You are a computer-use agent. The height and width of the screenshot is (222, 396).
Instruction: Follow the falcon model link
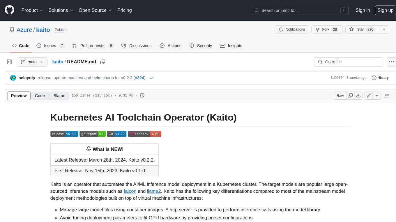click(130, 191)
